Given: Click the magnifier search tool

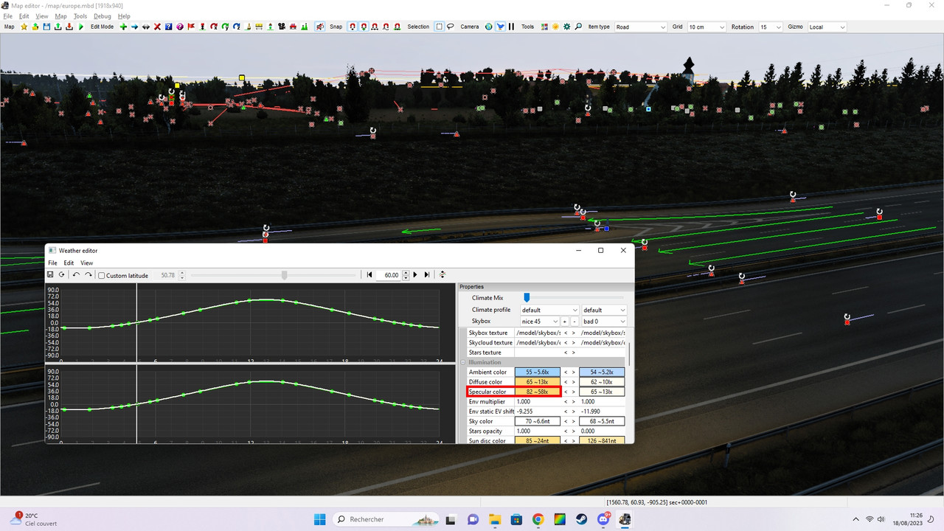Looking at the screenshot, I should click(578, 27).
